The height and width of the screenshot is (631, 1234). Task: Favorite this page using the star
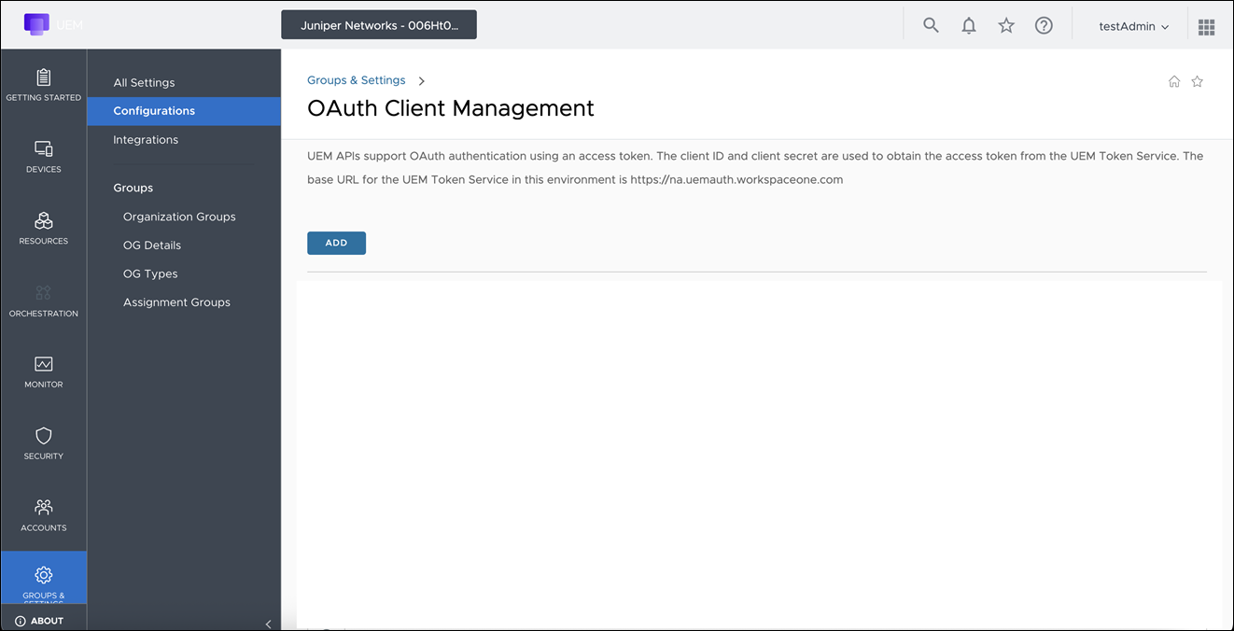1197,81
